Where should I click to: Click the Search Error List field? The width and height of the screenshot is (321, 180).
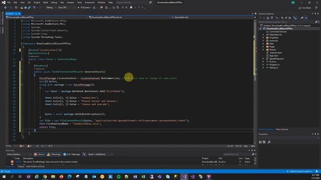pyautogui.click(x=237, y=154)
